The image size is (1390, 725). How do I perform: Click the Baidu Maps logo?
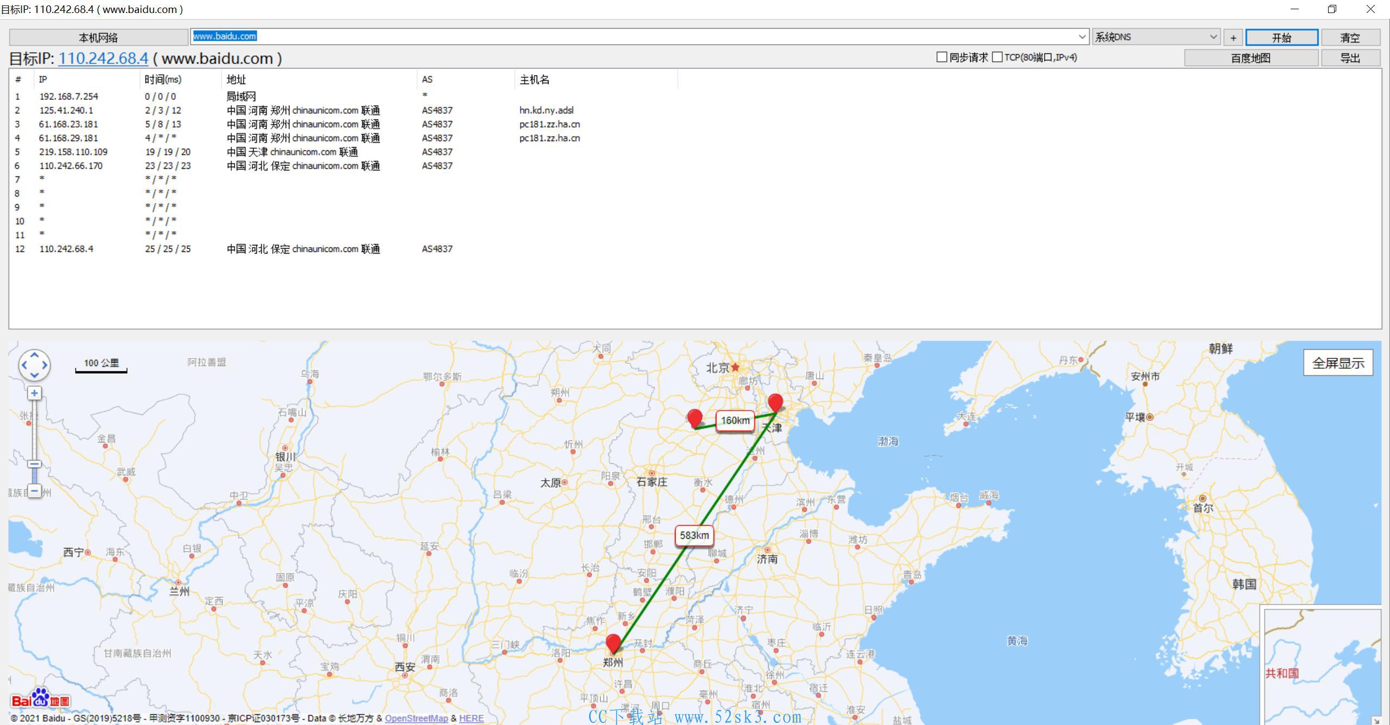pos(41,698)
